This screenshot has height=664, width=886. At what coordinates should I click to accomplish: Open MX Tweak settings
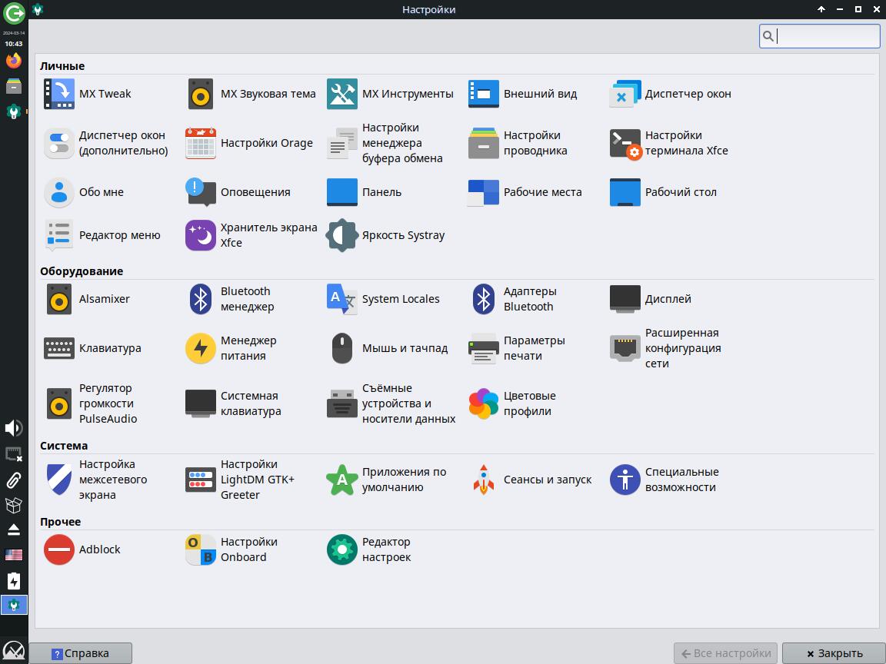click(88, 94)
